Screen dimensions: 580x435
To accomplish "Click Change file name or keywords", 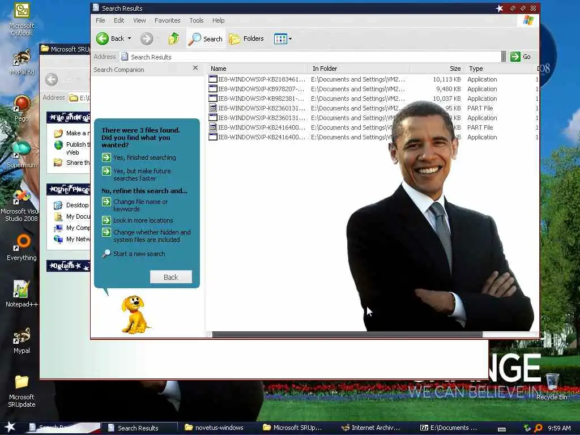I will (135, 205).
